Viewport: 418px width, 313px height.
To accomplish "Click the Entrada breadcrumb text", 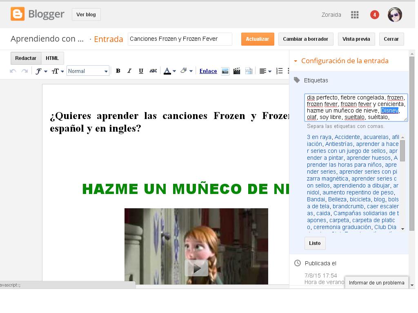I will [x=109, y=39].
